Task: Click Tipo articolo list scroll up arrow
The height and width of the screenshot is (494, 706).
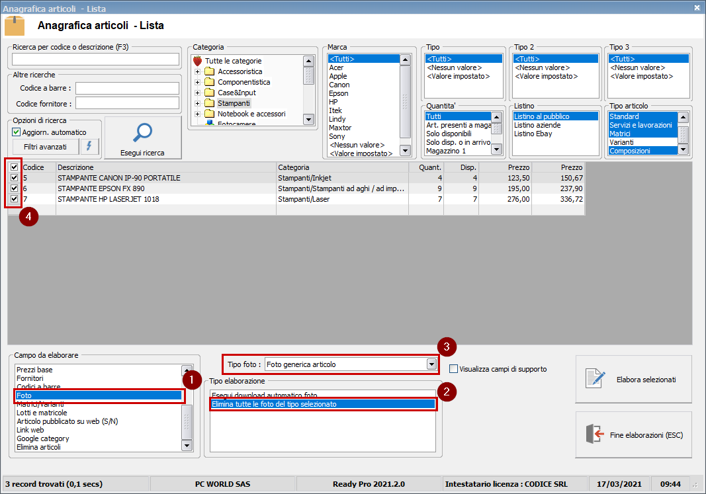Action: (683, 117)
